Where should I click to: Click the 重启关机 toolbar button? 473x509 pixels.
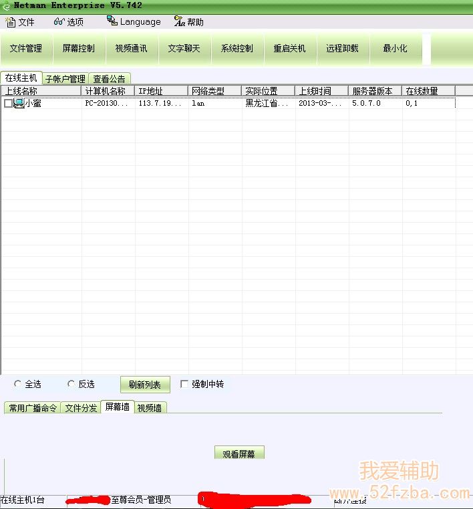290,49
